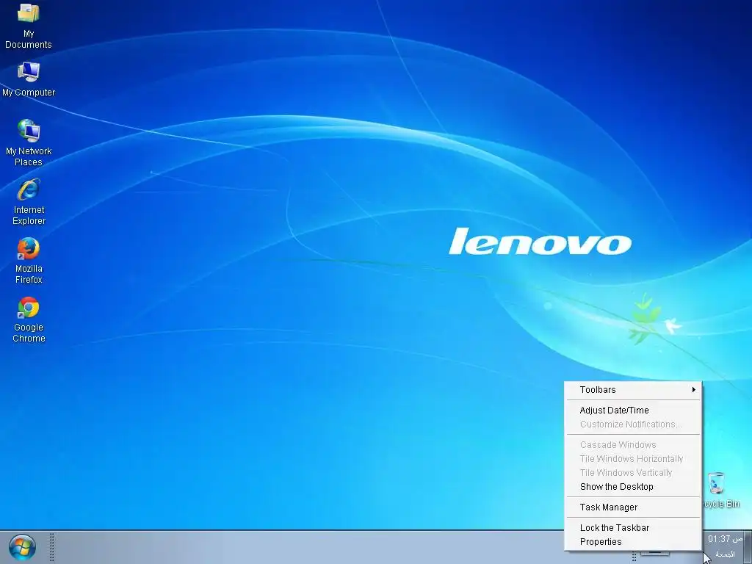Screen dimensions: 752x564
Task: Open taskbar Properties from context menu
Action: click(x=633, y=541)
